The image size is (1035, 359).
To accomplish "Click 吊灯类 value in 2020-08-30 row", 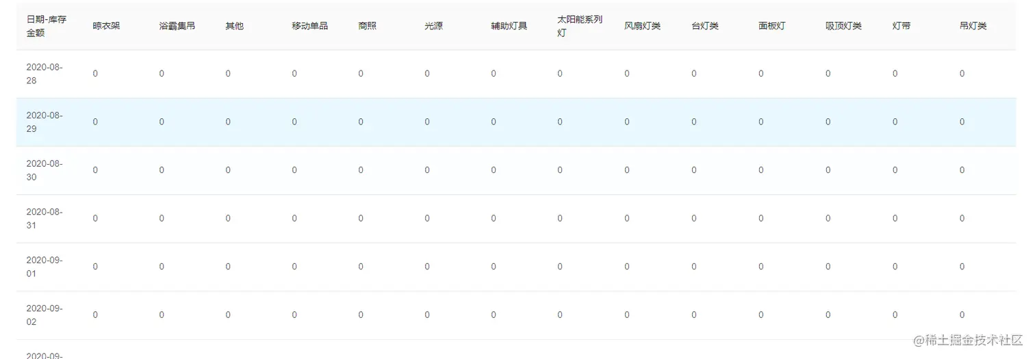I will coord(962,170).
